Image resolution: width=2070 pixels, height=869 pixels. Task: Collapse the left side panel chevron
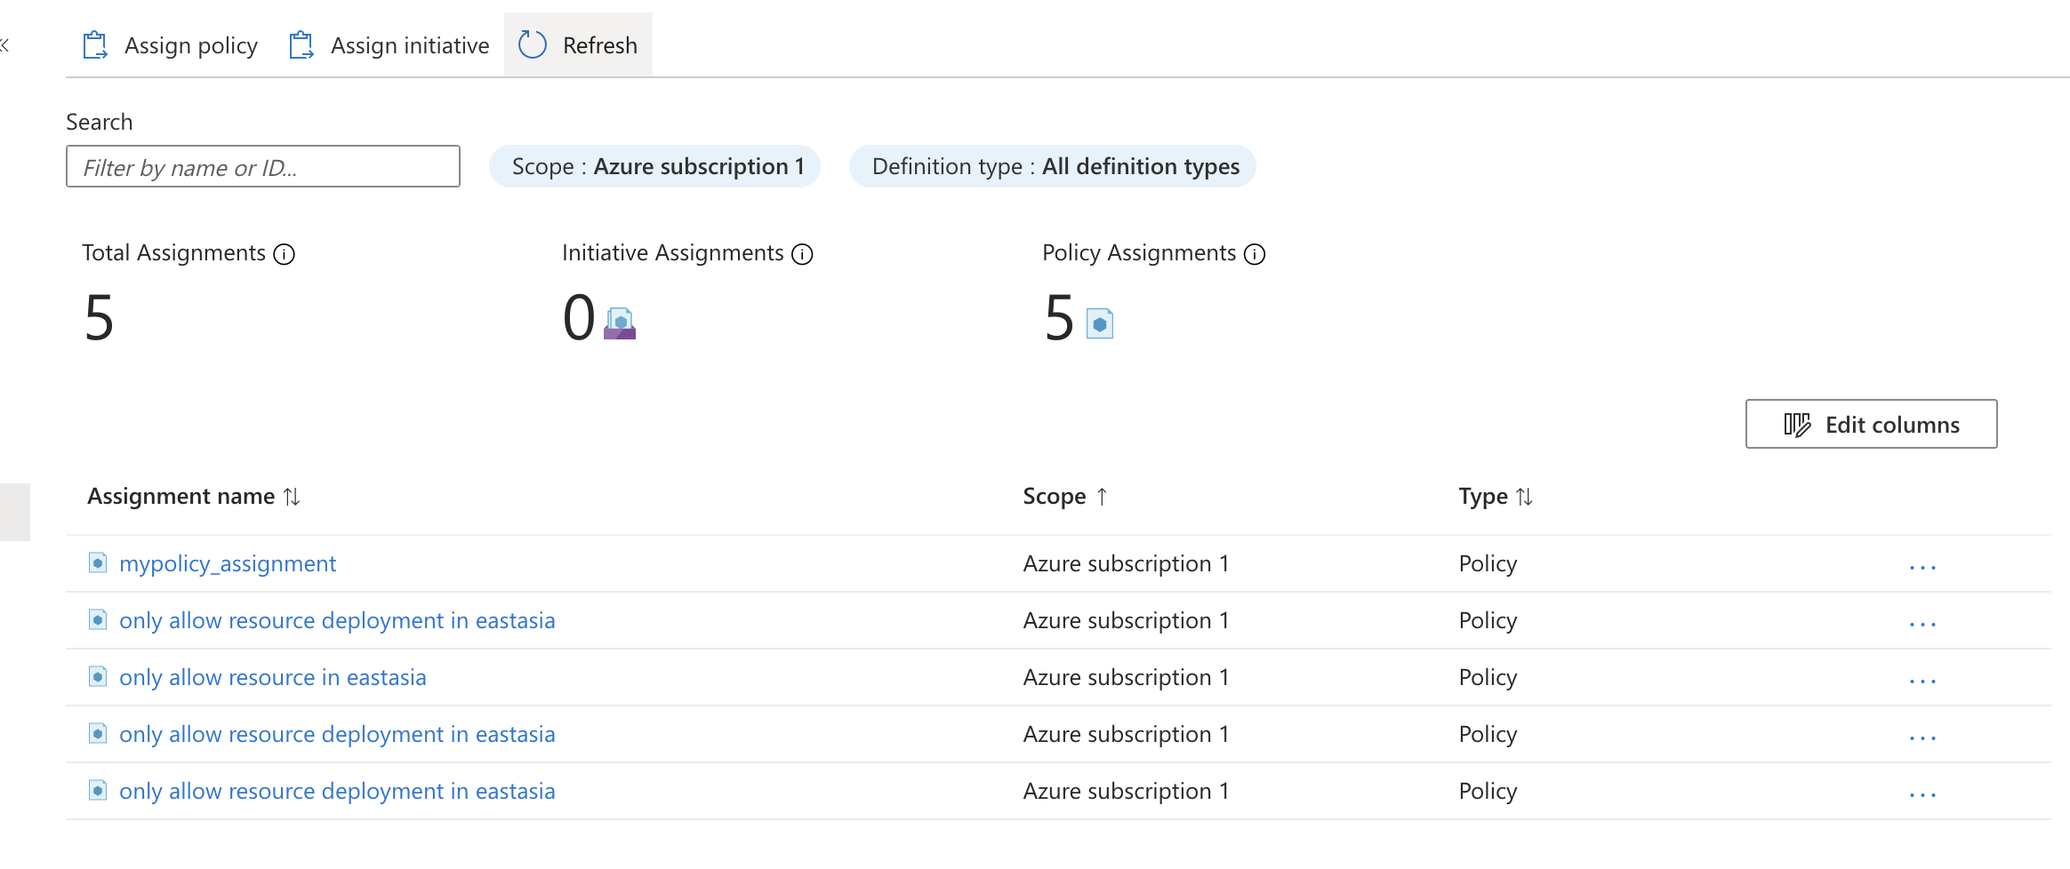point(5,45)
